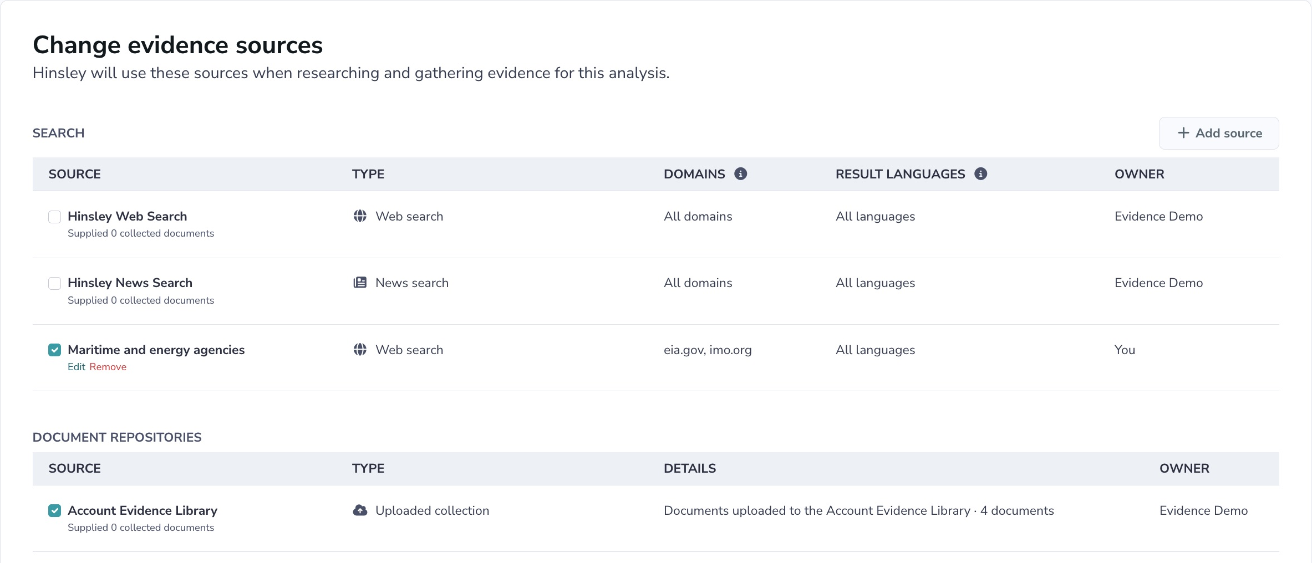Click the cloud upload icon for Uploaded collection
1312x563 pixels.
click(360, 510)
